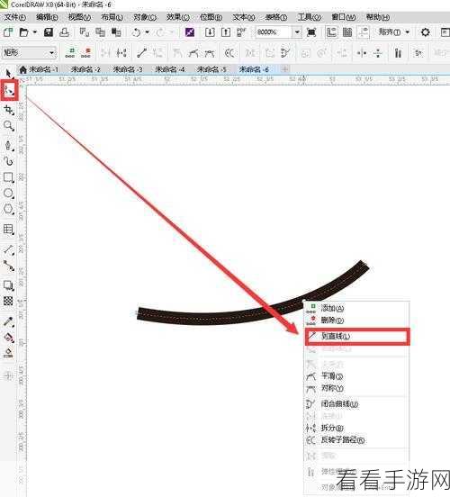
Task: Select the Ellipse tool
Action: [9, 194]
